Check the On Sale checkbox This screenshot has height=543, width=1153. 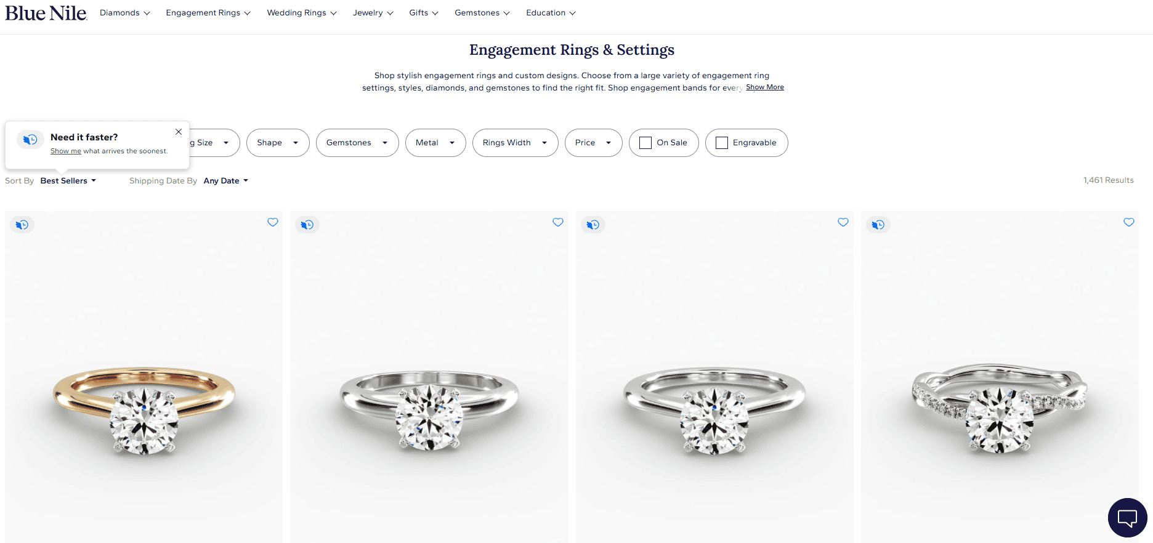click(645, 143)
